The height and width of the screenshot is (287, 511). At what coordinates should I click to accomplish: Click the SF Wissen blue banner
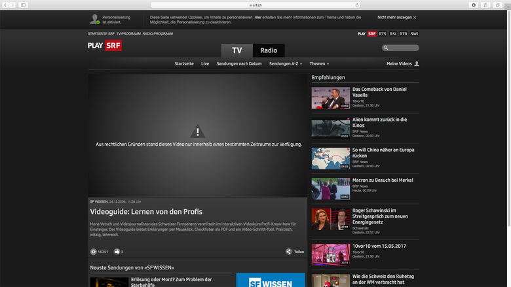coord(271,280)
